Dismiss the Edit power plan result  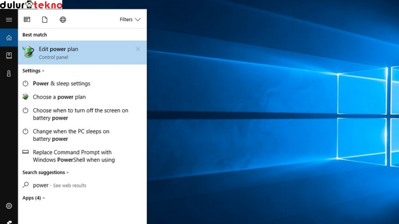[138, 49]
